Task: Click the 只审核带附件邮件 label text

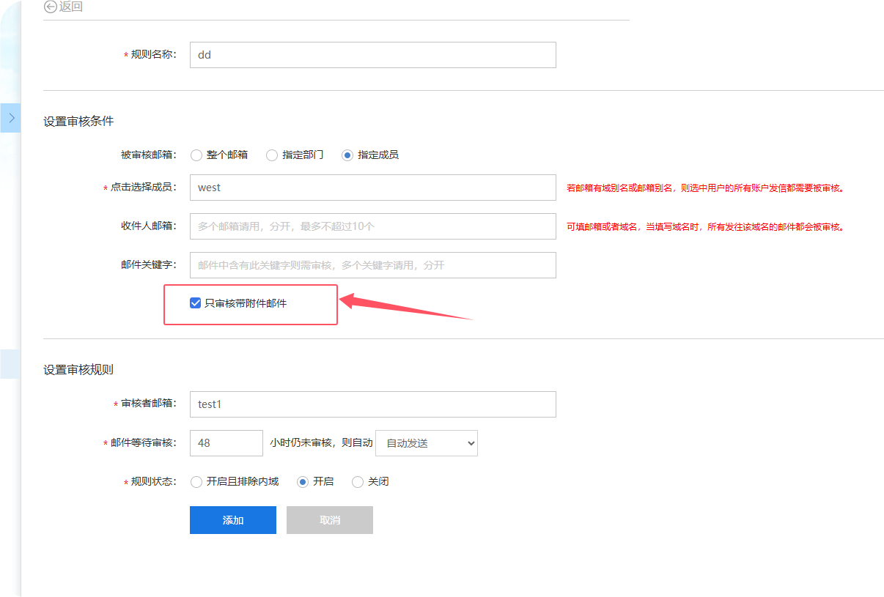Action: click(246, 303)
